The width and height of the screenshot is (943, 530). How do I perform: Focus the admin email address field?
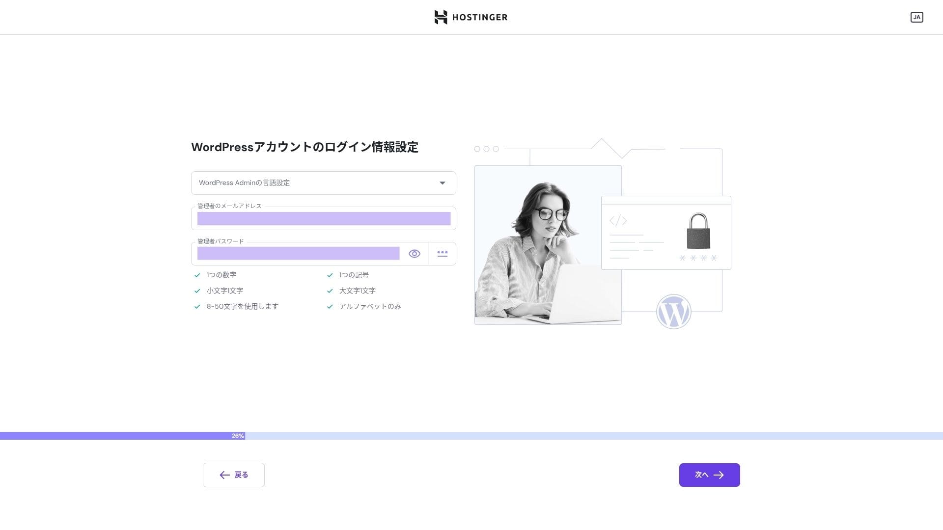tap(324, 218)
